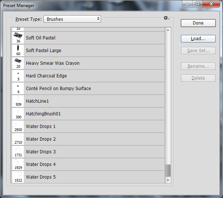This screenshot has width=223, height=198.
Task: Click the 'Water Drops 5' name
Action: (41, 177)
